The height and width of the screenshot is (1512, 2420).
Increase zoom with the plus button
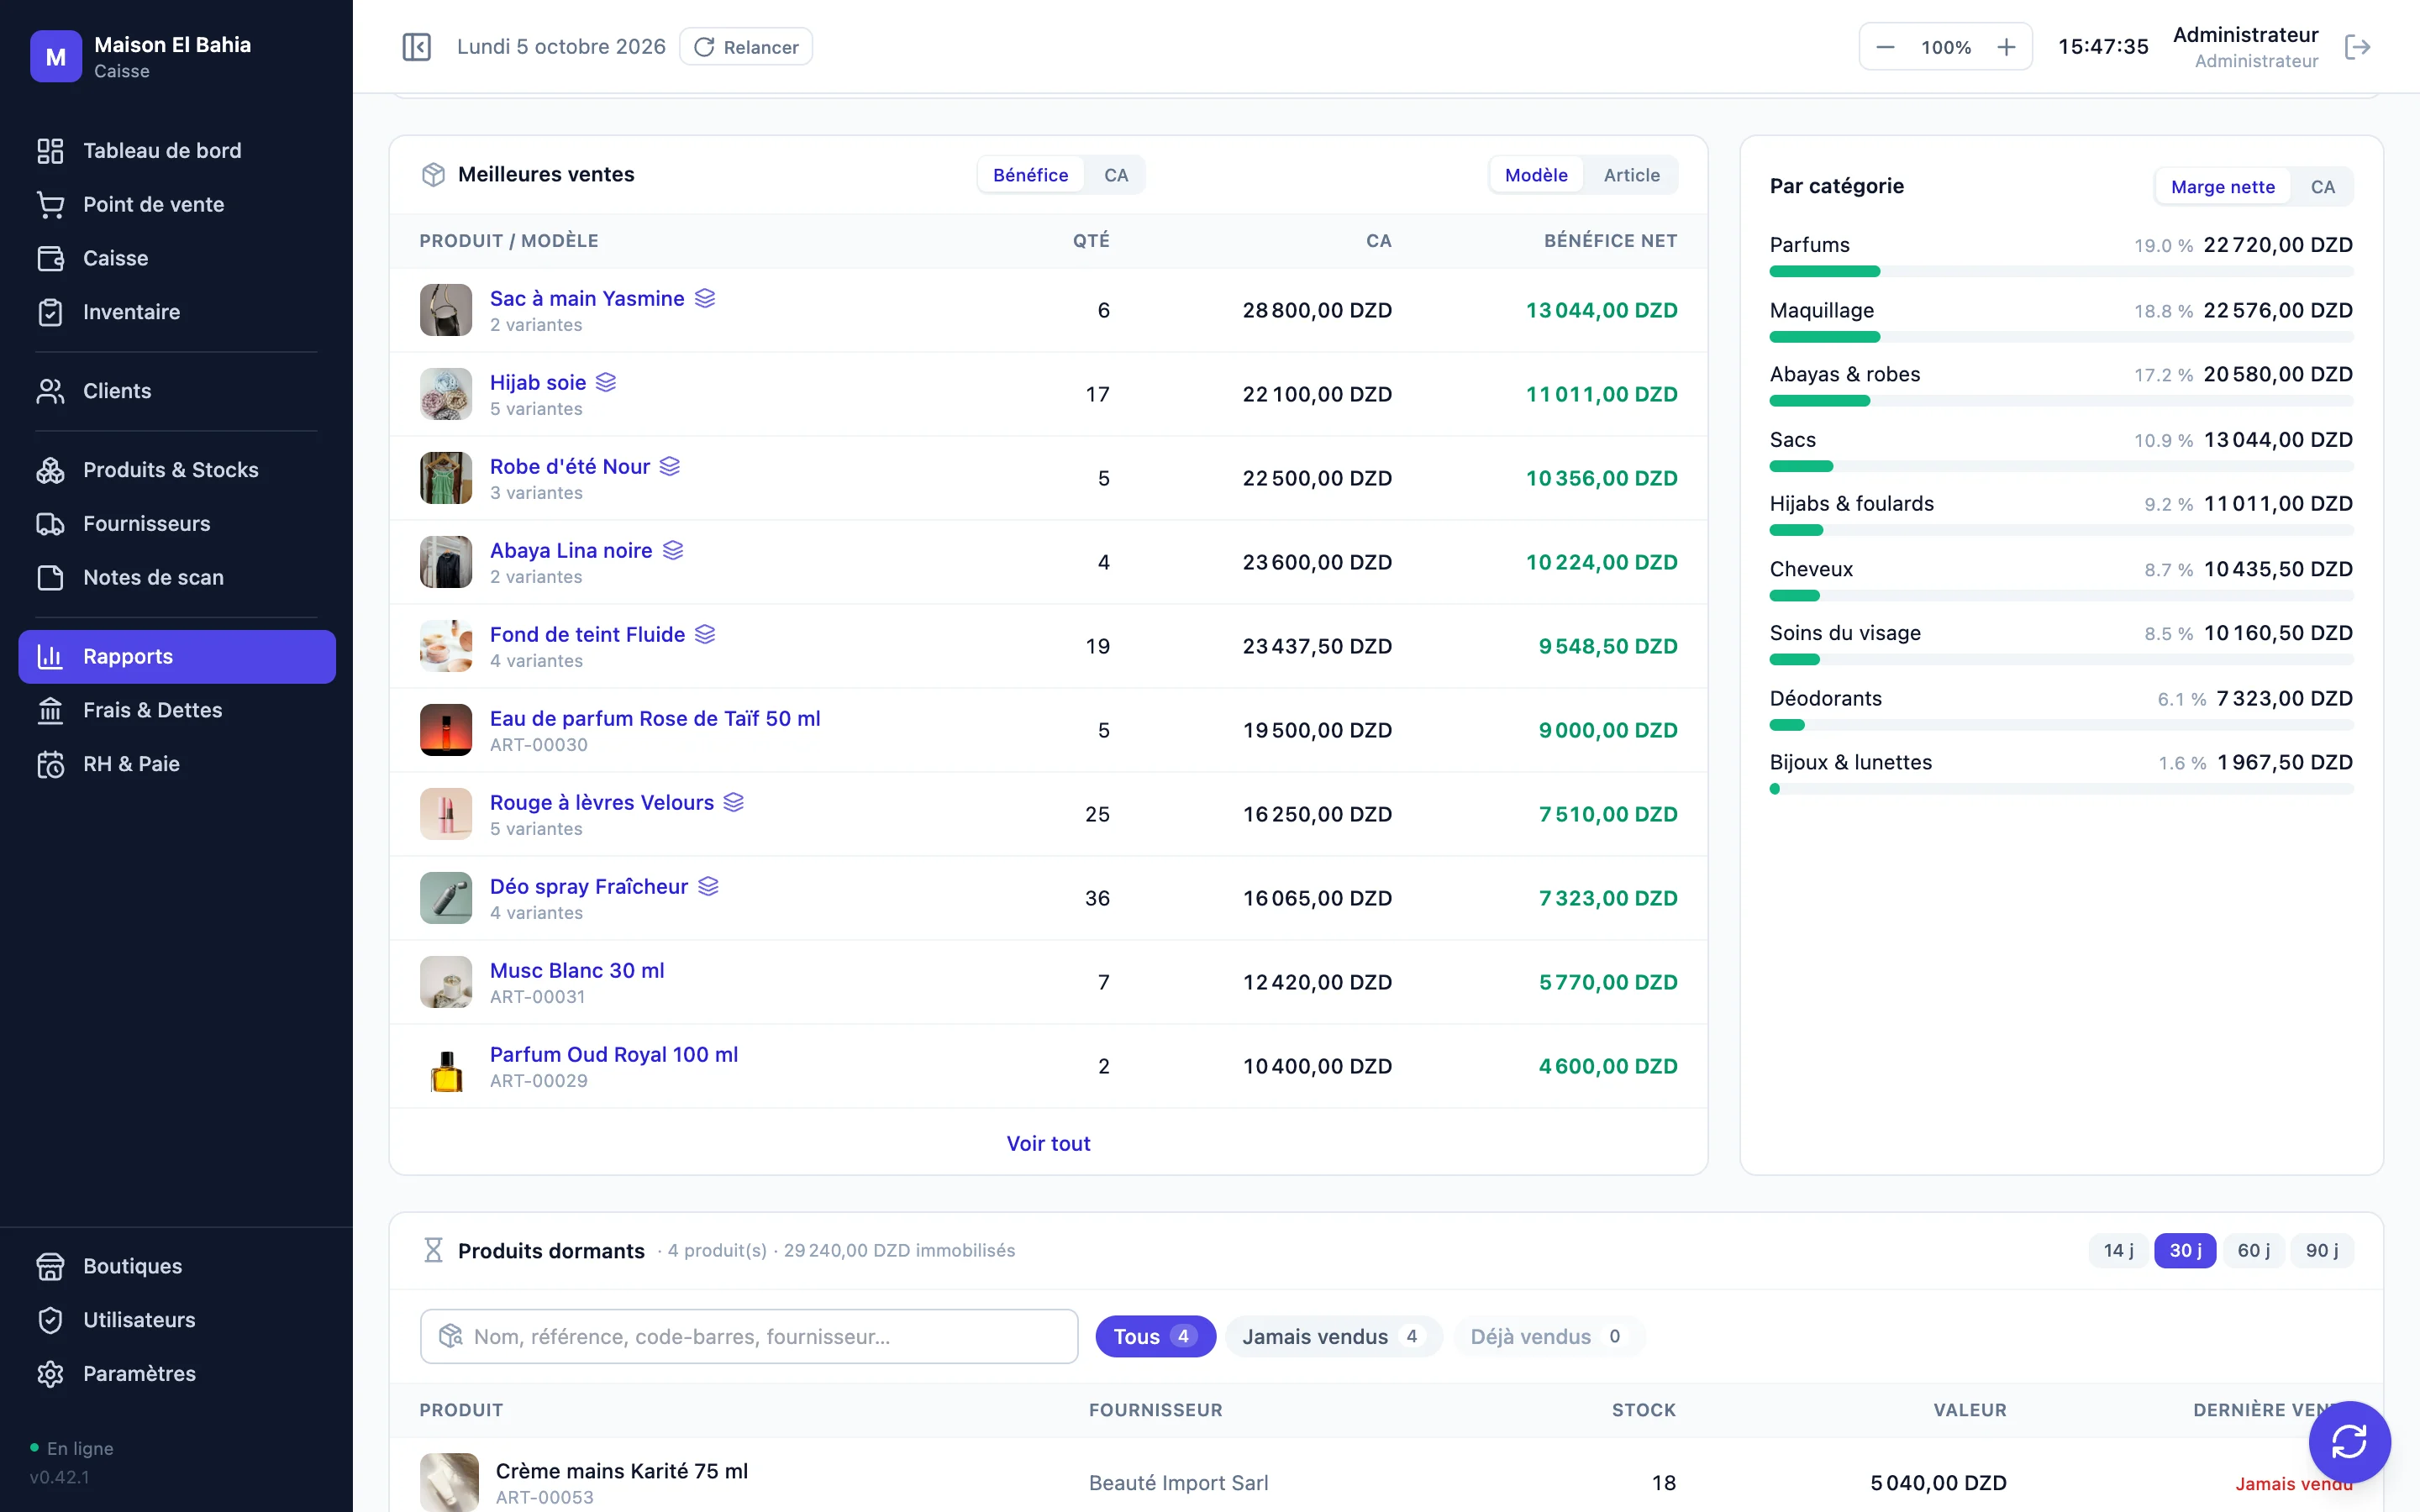coord(2006,47)
